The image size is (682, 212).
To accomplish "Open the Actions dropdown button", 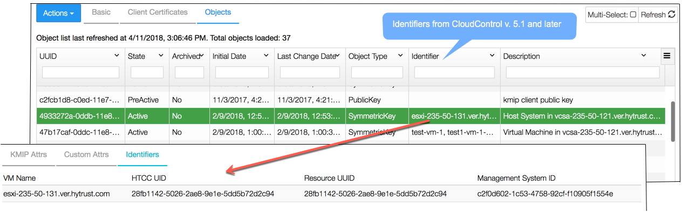I will 58,13.
